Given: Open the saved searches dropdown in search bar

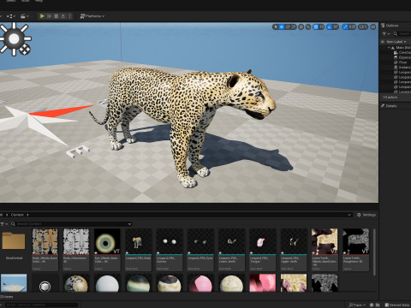Looking at the screenshot, I should pyautogui.click(x=129, y=224).
